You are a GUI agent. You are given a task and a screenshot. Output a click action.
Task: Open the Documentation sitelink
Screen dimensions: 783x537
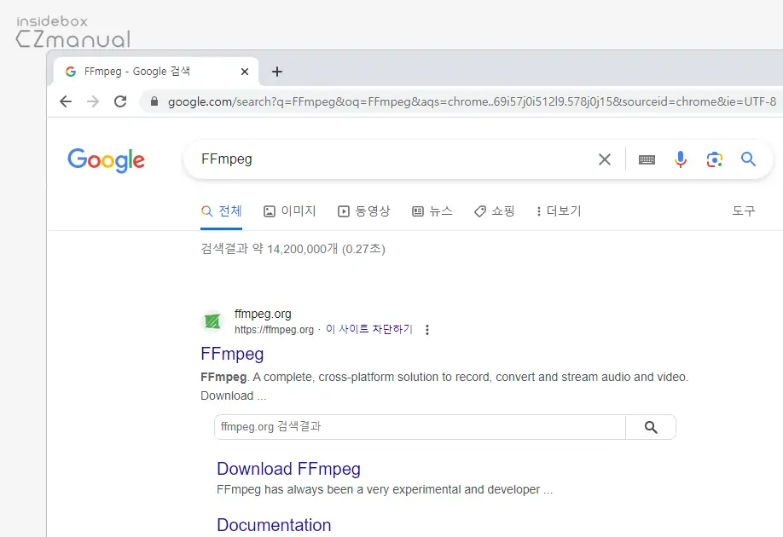click(274, 525)
